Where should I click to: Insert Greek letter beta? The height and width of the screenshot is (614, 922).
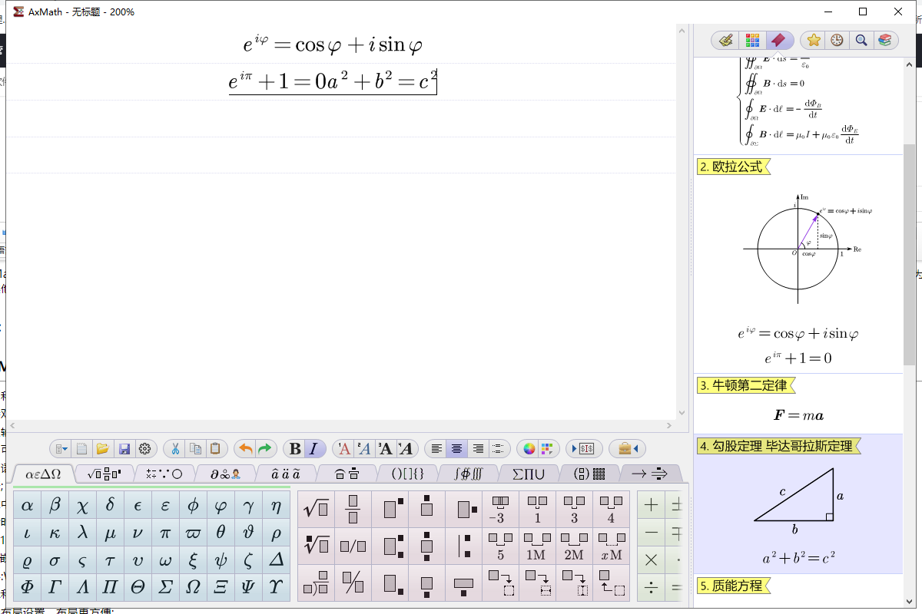pos(55,507)
